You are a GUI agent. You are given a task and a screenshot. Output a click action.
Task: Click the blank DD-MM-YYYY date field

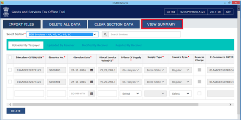click(79, 94)
